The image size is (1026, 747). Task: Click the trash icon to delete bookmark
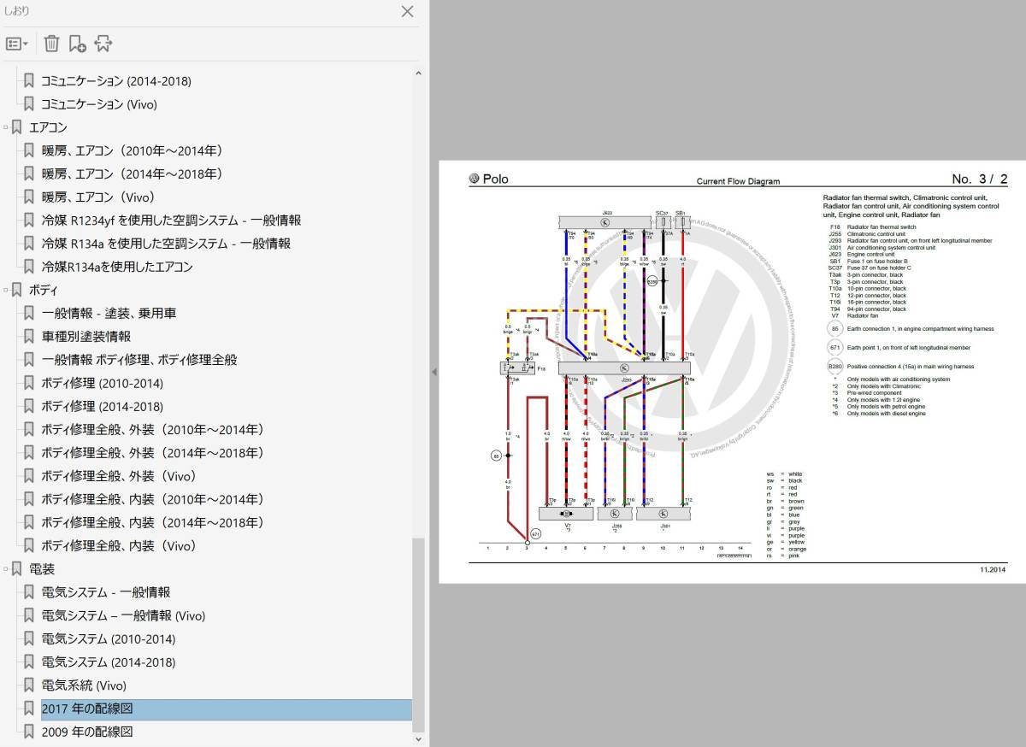[x=51, y=44]
